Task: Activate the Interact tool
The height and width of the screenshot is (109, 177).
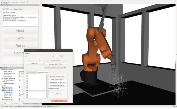Action: click(4, 2)
